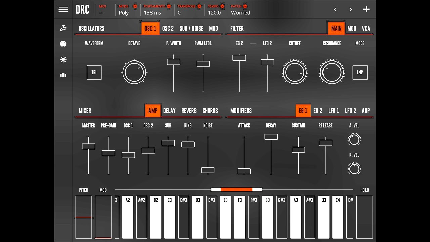Click the RELEASE slider handle
The height and width of the screenshot is (242, 430).
tap(326, 143)
